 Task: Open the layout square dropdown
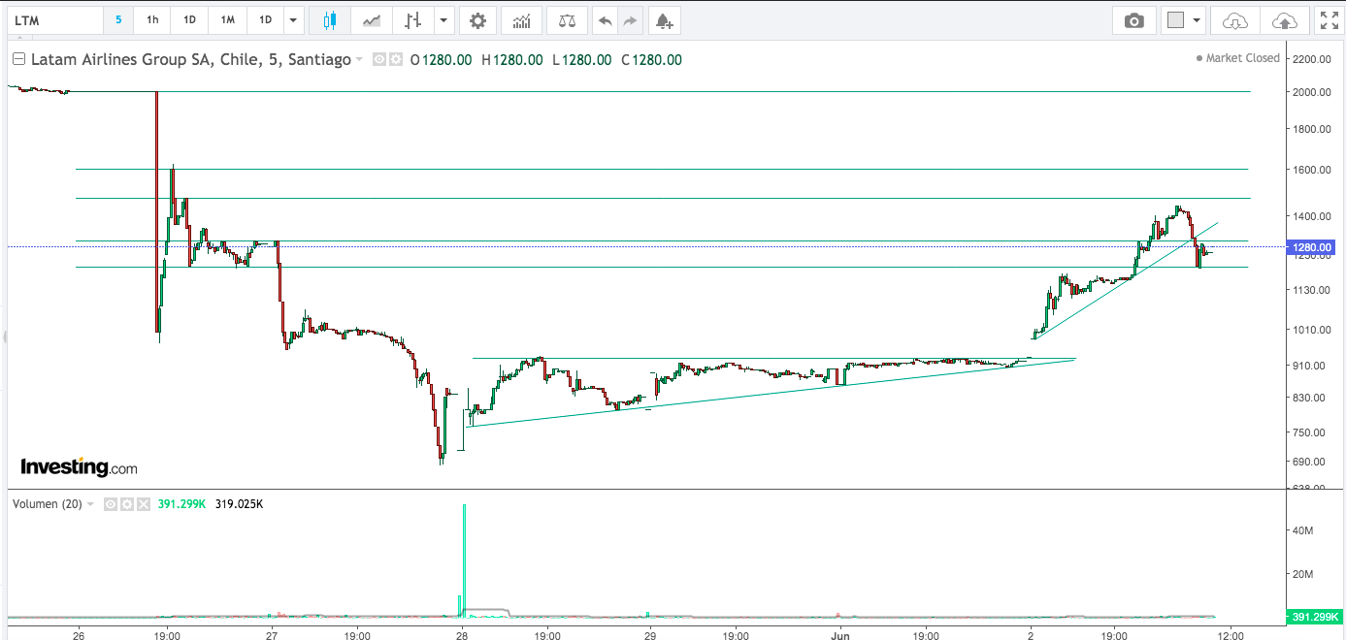1184,20
